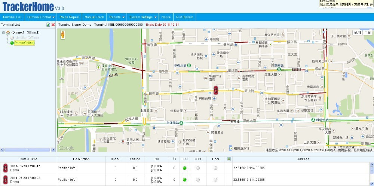Click the Date & Time column header

tap(28, 159)
